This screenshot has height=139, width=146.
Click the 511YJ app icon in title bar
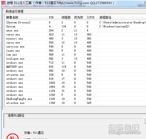(x=4, y=3)
